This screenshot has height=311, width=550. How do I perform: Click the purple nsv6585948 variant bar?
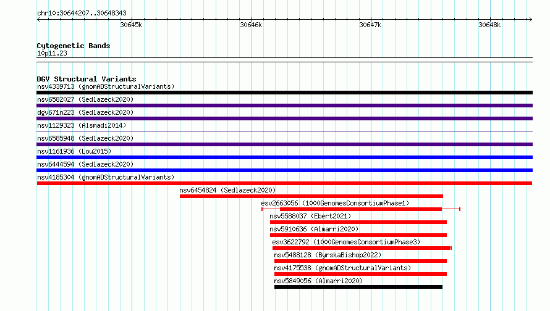tap(284, 144)
